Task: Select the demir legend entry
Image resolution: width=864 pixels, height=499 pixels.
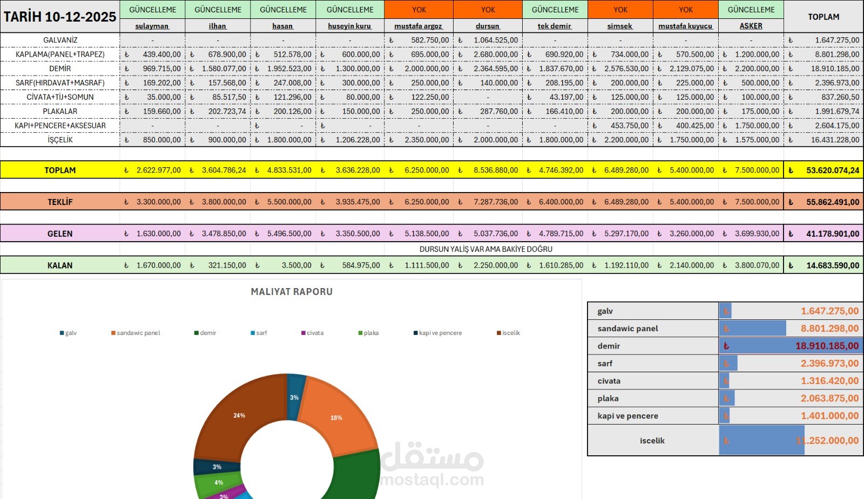Action: pyautogui.click(x=205, y=333)
